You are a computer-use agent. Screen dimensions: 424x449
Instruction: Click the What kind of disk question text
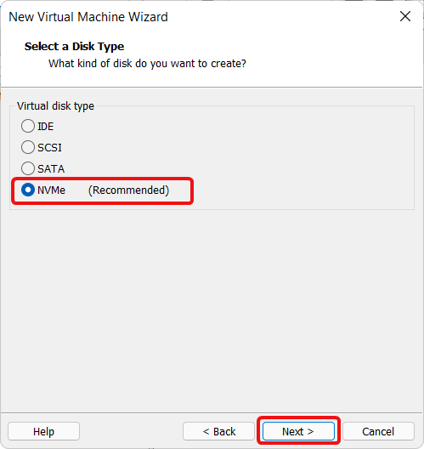[147, 63]
